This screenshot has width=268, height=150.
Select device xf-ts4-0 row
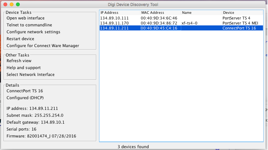pyautogui.click(x=189, y=23)
